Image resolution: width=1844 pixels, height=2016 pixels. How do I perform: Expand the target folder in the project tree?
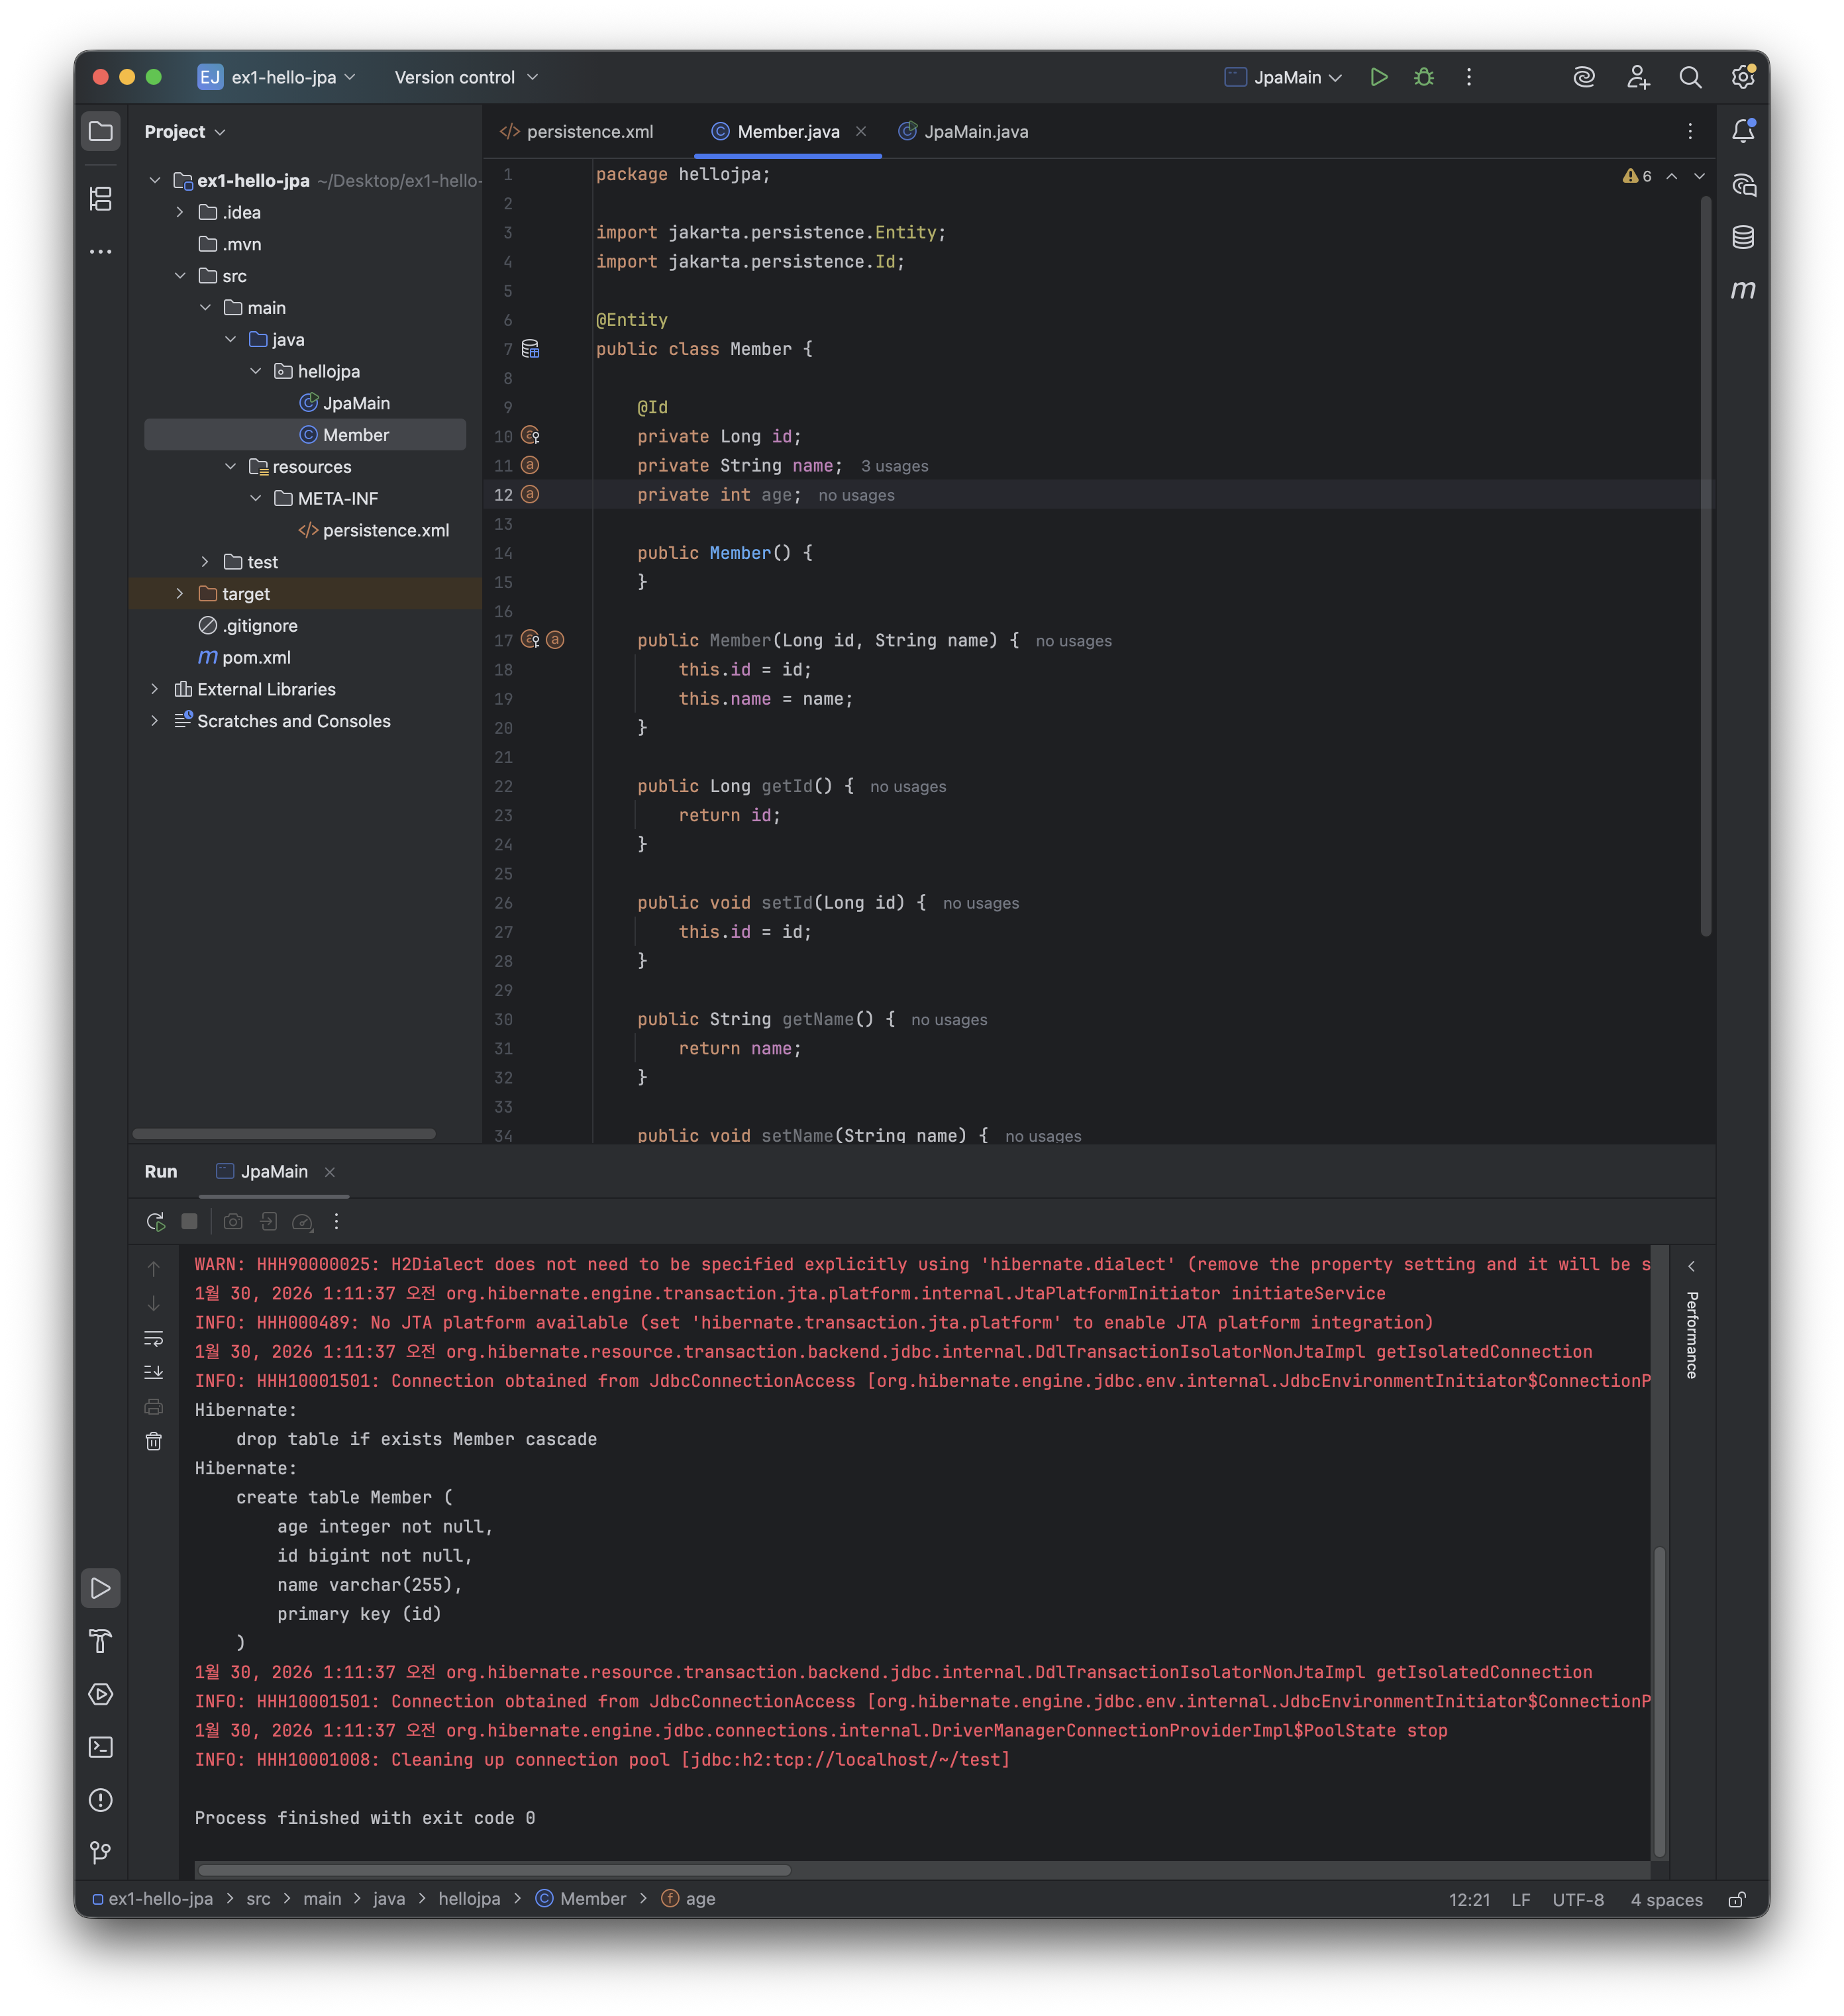coord(180,594)
